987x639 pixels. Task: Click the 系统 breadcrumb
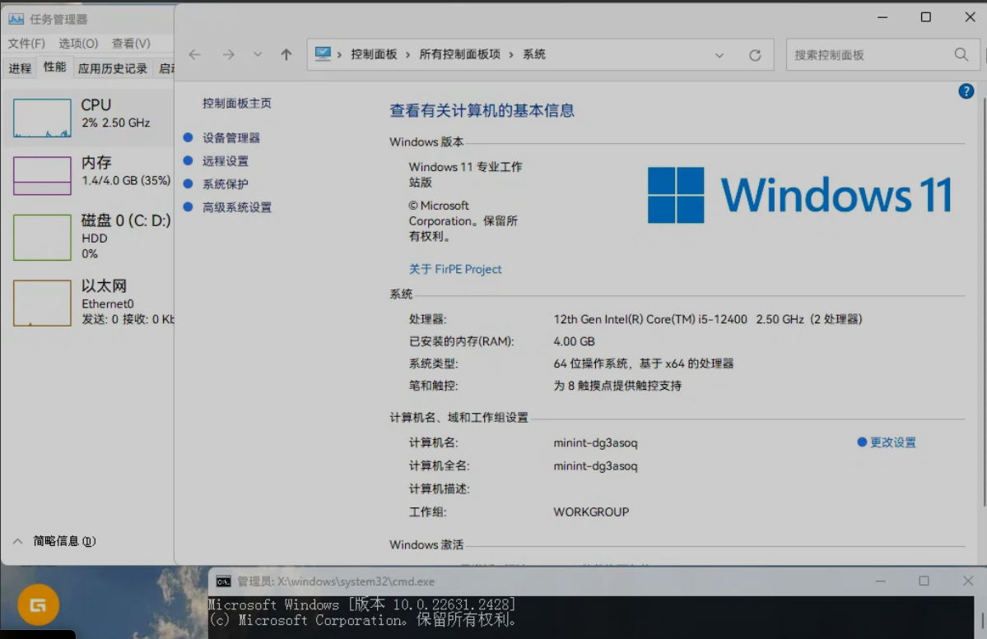pos(534,55)
